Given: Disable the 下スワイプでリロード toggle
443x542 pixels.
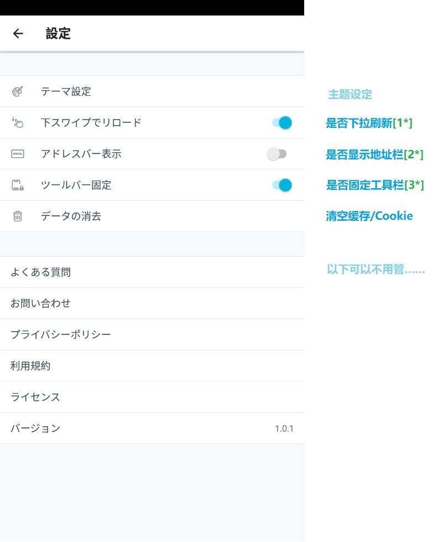Looking at the screenshot, I should tap(282, 123).
